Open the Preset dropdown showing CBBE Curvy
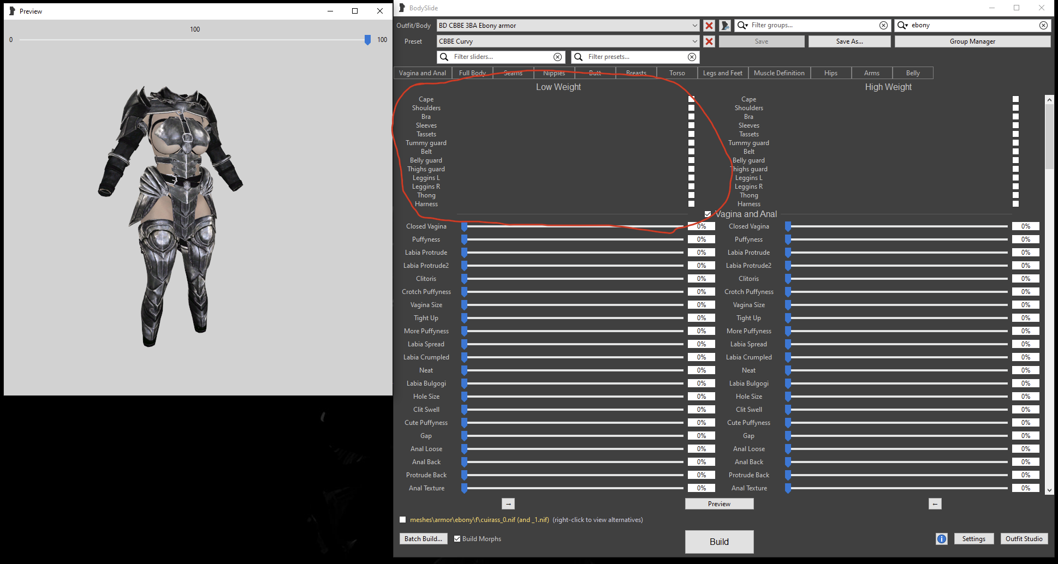 568,41
